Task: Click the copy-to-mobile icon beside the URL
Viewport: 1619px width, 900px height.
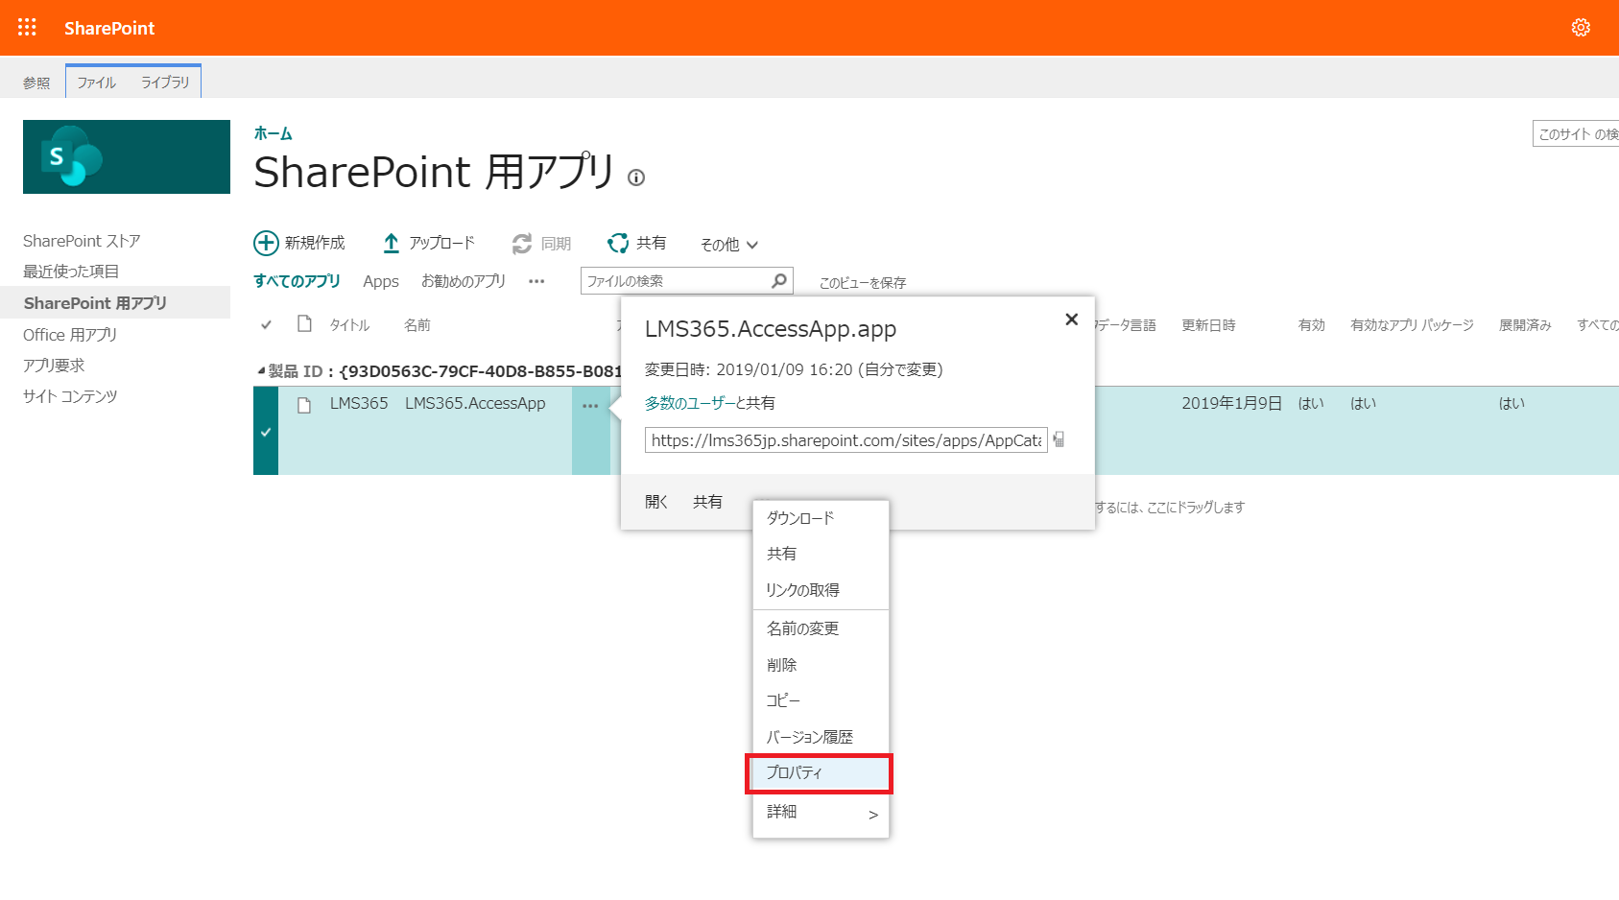Action: (x=1059, y=439)
